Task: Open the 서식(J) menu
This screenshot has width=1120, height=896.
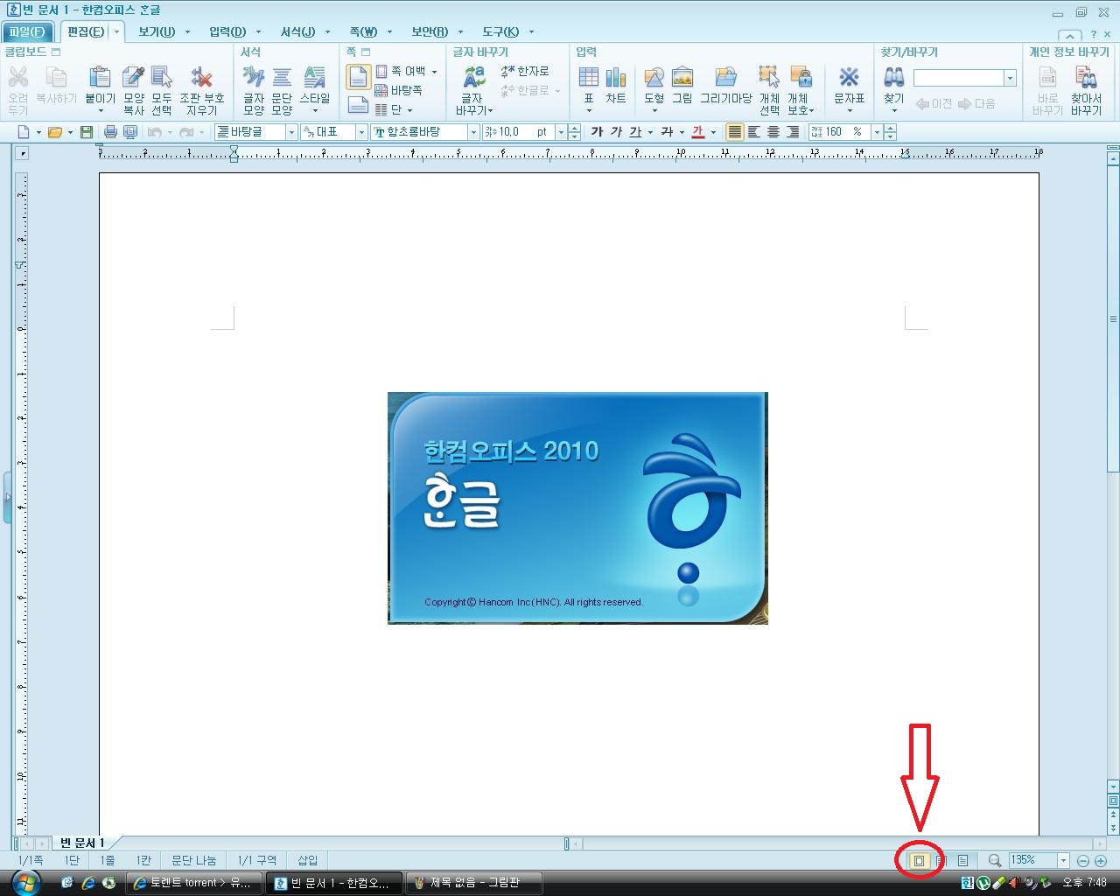Action: (297, 31)
